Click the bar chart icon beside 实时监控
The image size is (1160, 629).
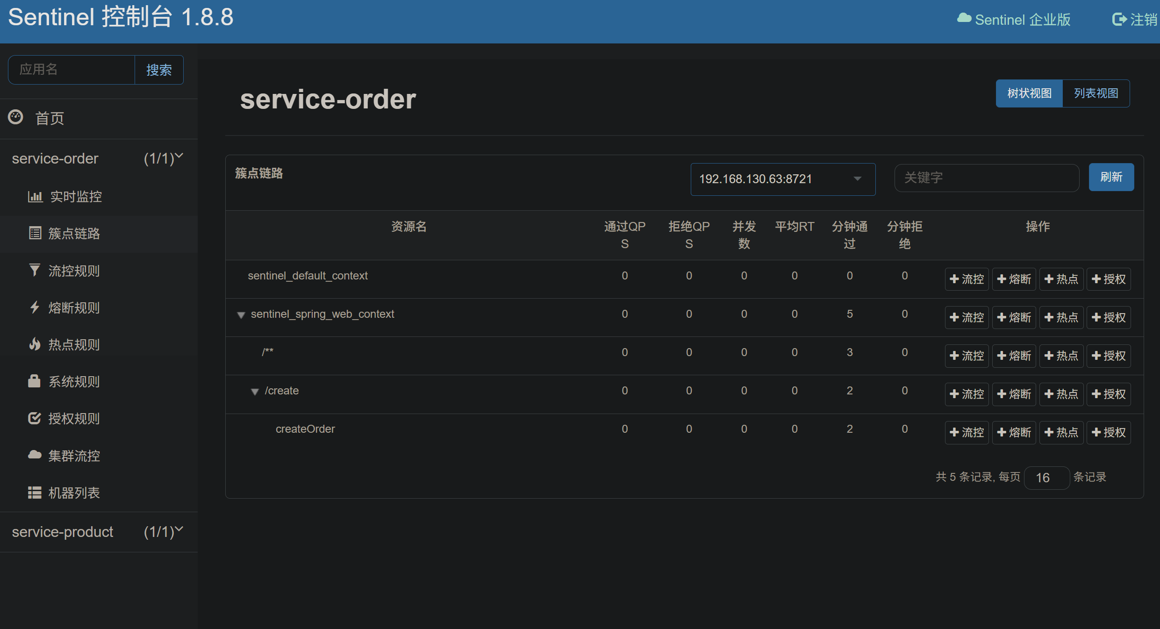[x=35, y=197]
